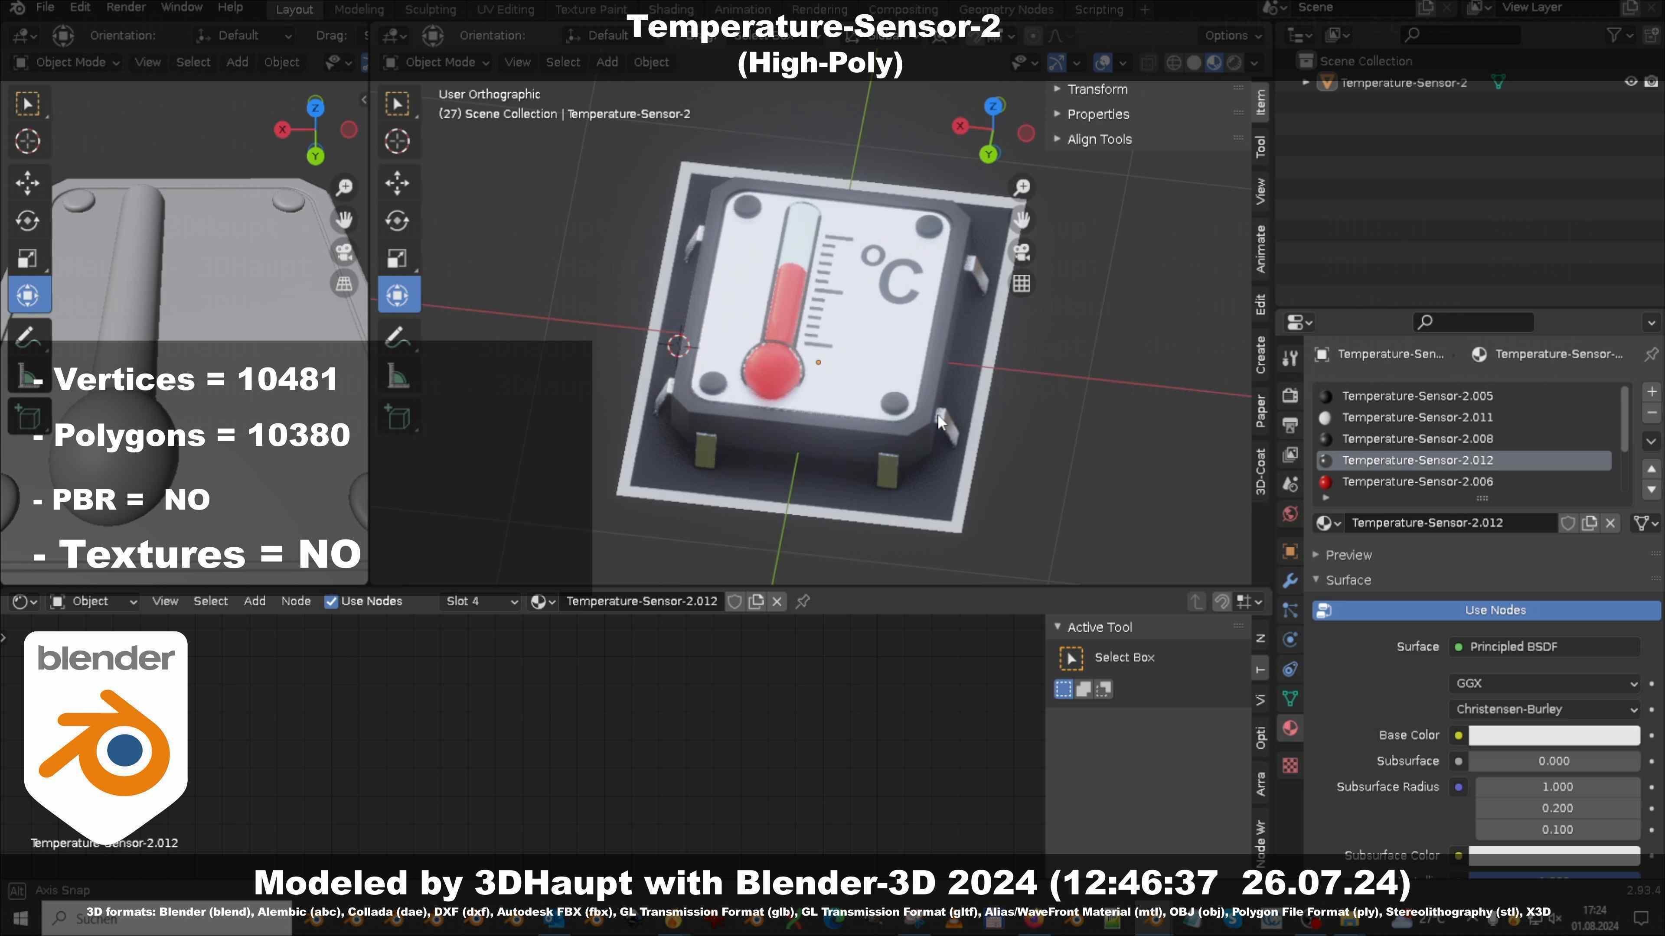Toggle the pin in properties editor header
The image size is (1665, 936).
pyautogui.click(x=1652, y=354)
